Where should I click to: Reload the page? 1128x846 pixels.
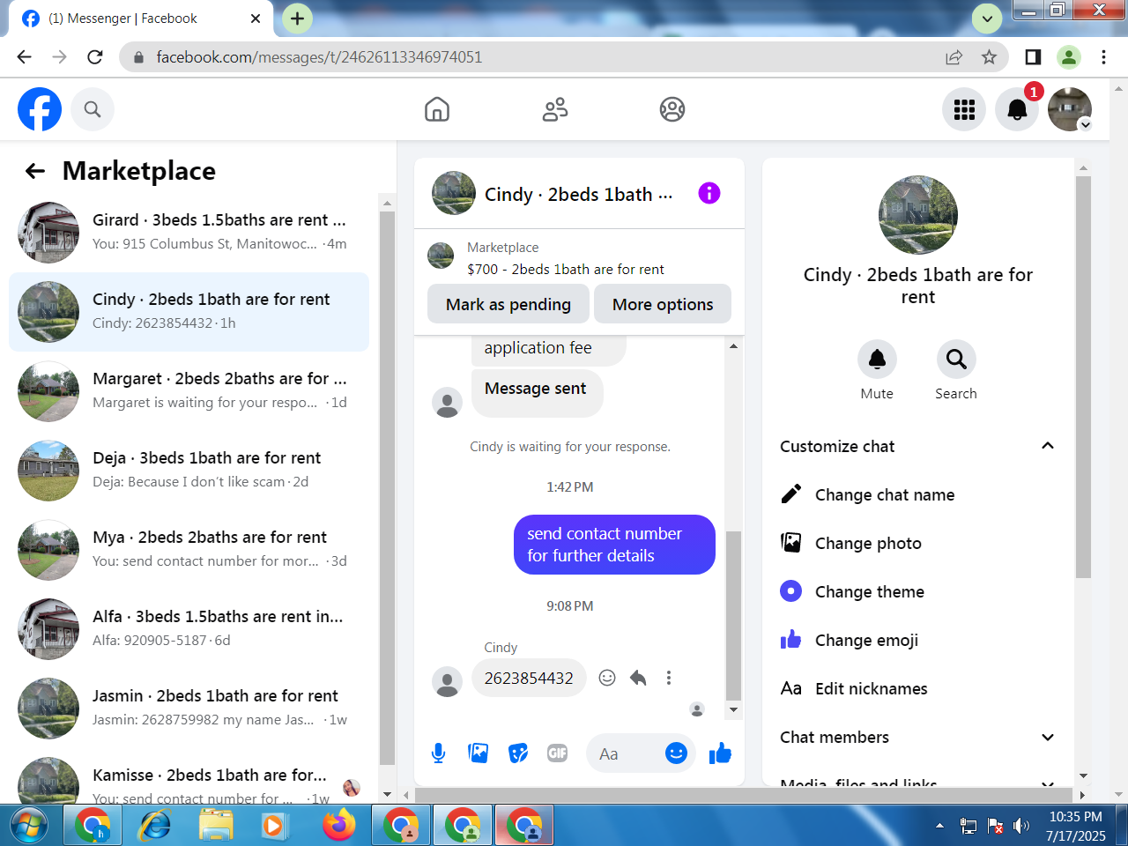click(x=95, y=57)
